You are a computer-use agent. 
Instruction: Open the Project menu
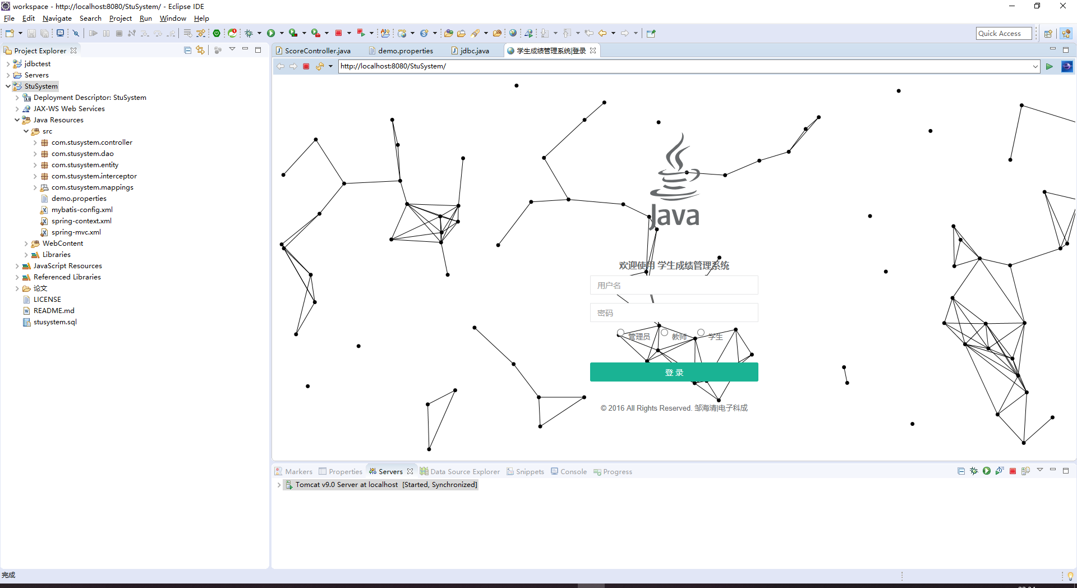point(121,18)
